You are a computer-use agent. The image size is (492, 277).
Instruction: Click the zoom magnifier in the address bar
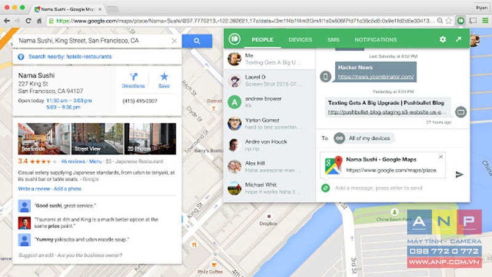tap(440, 21)
